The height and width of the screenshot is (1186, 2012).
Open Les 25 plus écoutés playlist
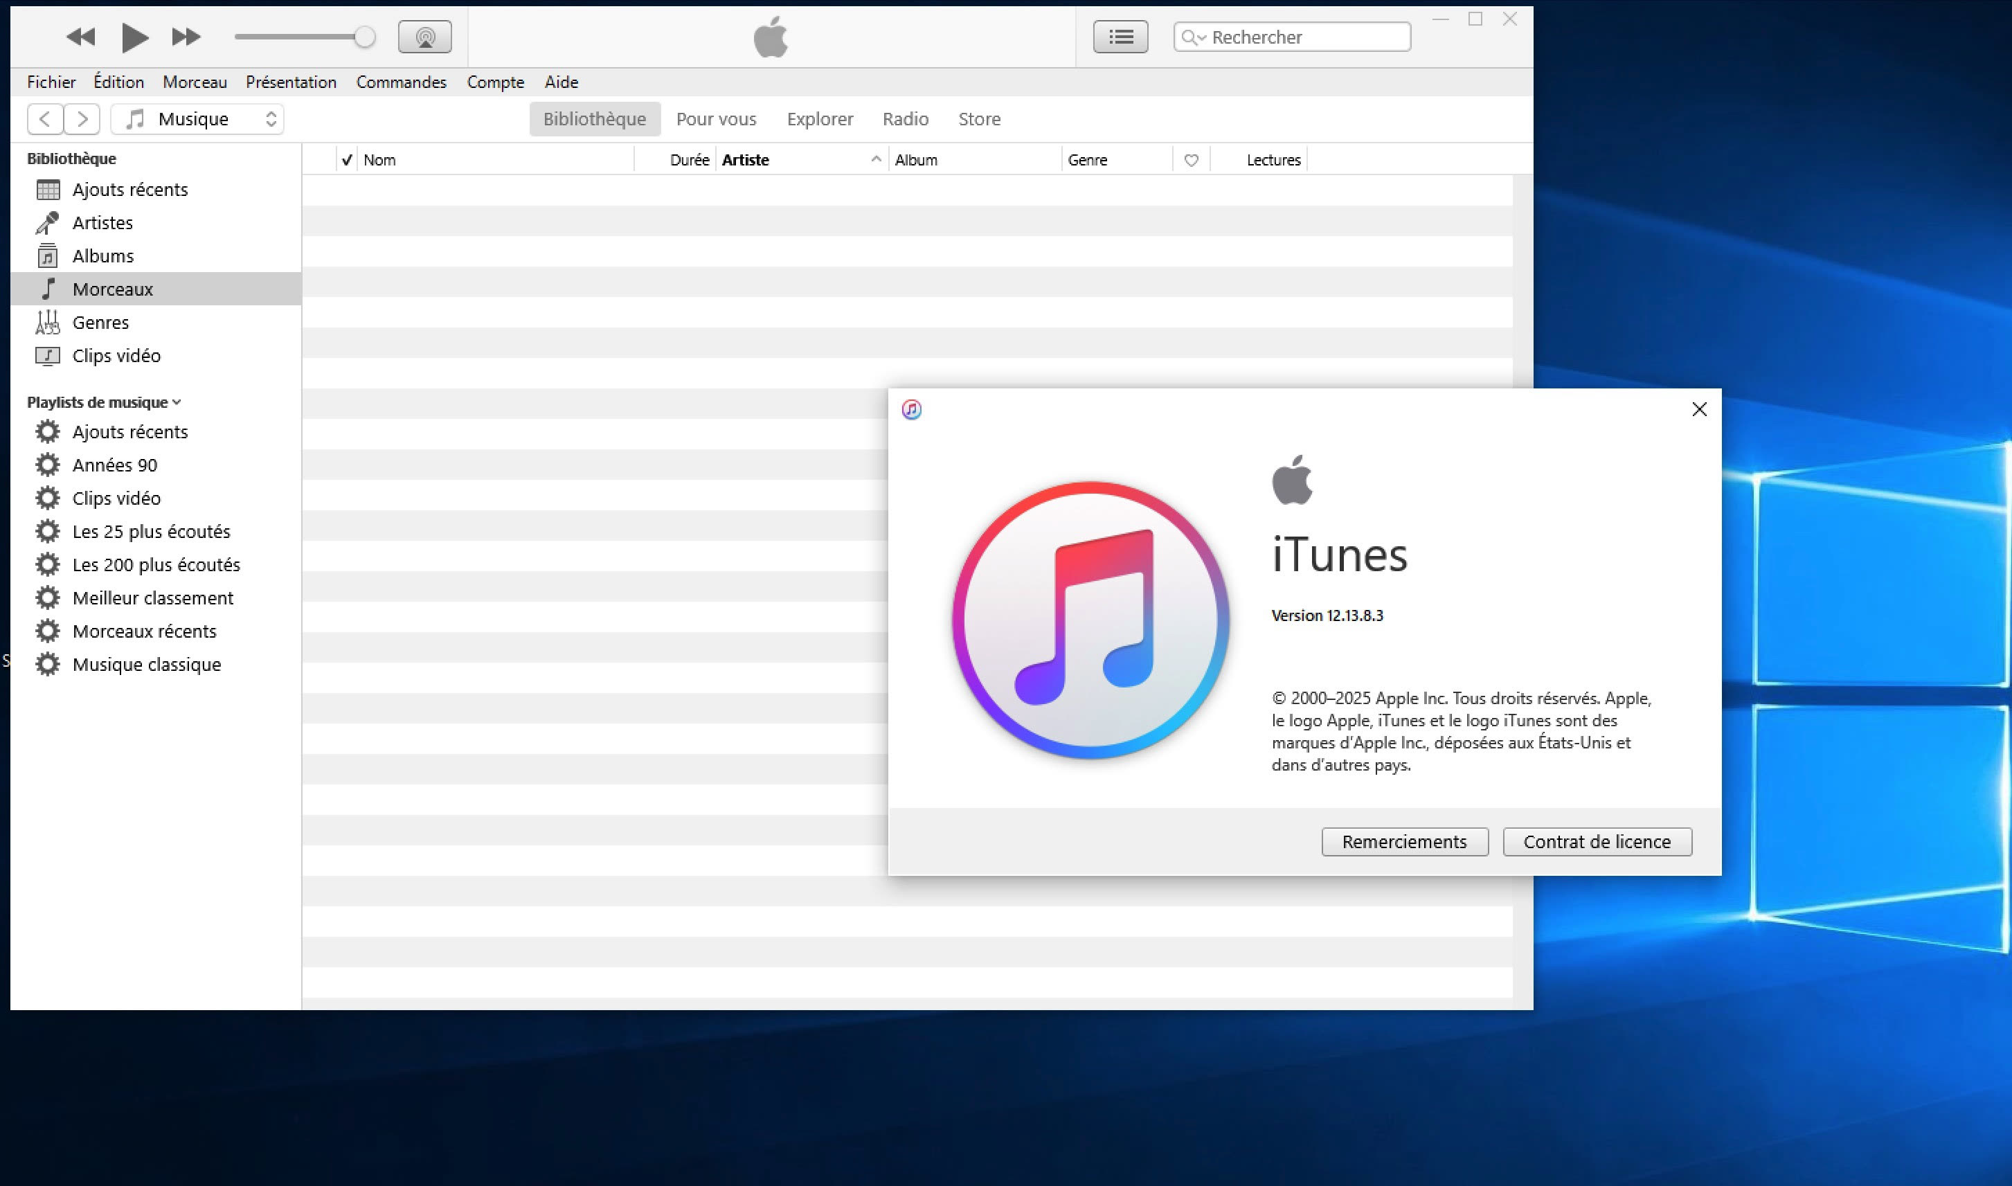[156, 532]
